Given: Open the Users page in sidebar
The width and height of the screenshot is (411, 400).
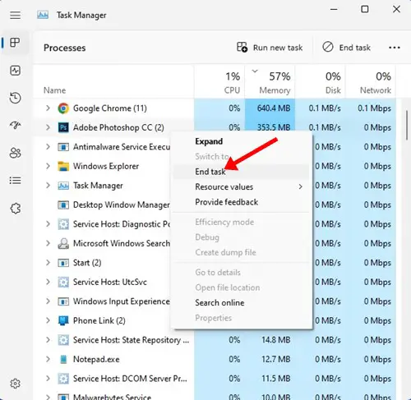Looking at the screenshot, I should pyautogui.click(x=15, y=153).
